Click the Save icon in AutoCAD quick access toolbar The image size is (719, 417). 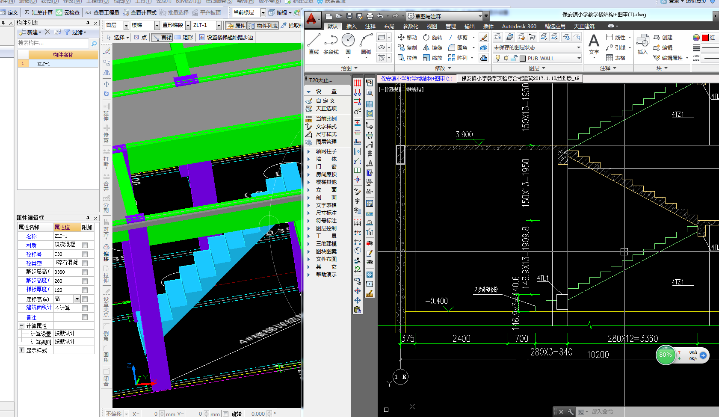[349, 16]
